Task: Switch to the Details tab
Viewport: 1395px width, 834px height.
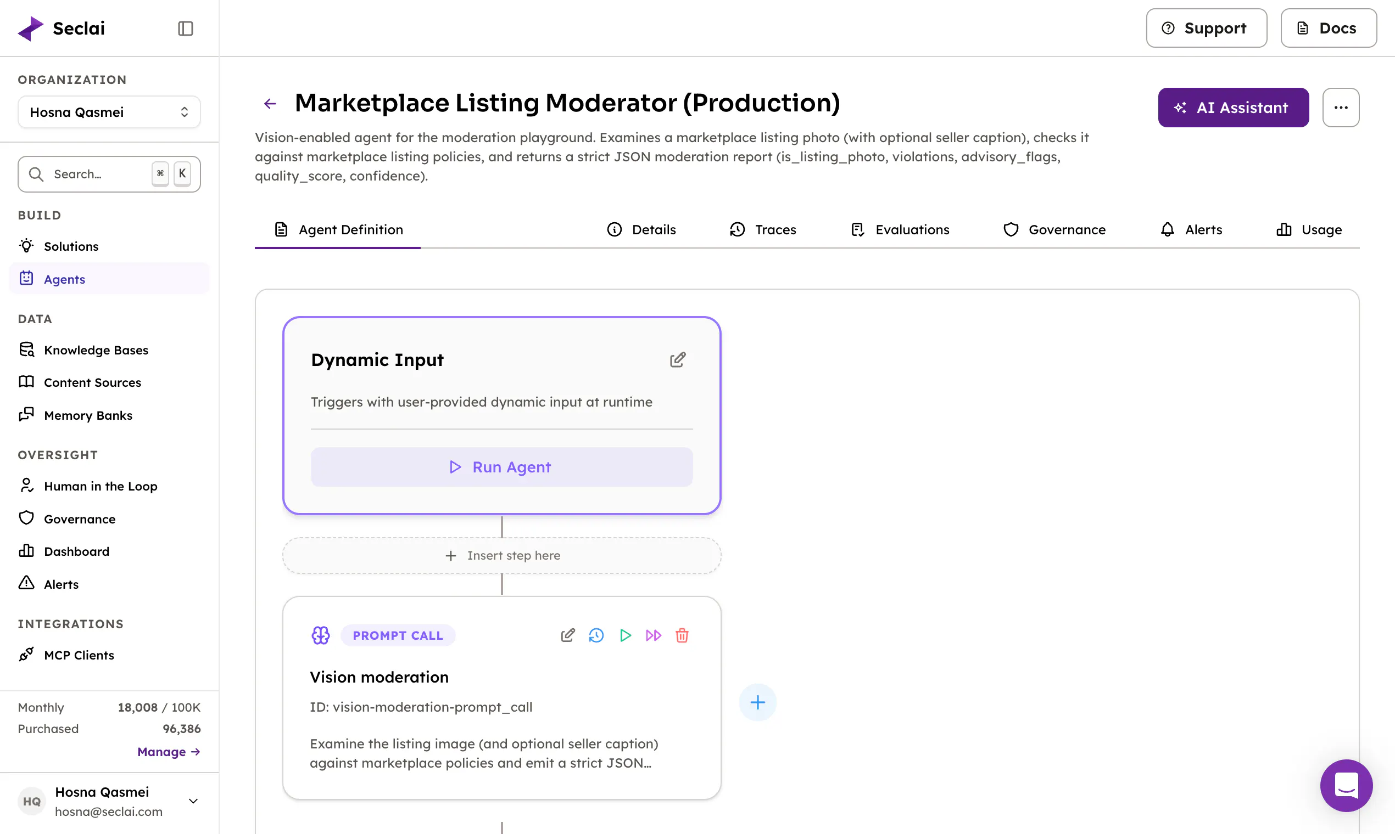Action: tap(641, 229)
